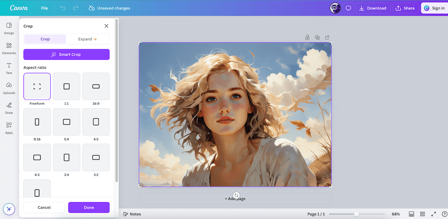
Task: Open the Canva assistant sparkle button
Action: pyautogui.click(x=9, y=209)
